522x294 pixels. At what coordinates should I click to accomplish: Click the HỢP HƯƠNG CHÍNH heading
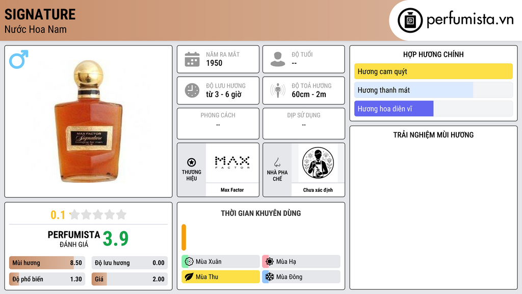433,54
